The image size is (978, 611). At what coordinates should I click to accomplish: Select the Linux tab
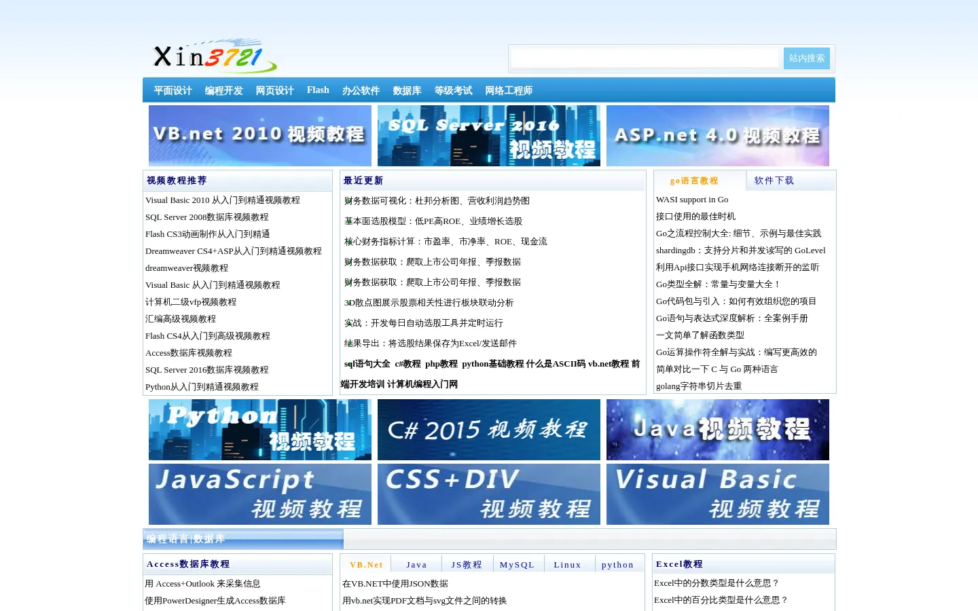coord(568,565)
